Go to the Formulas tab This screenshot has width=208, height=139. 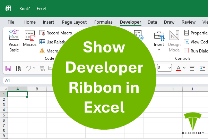tap(103, 22)
